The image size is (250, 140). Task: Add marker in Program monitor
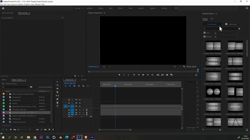click(x=119, y=75)
